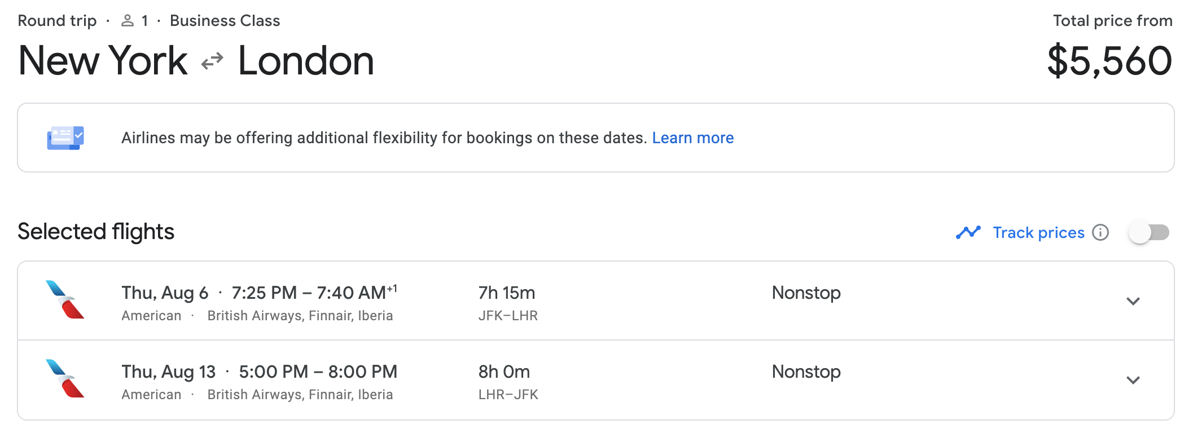Click the New York origin heading

coord(103,61)
